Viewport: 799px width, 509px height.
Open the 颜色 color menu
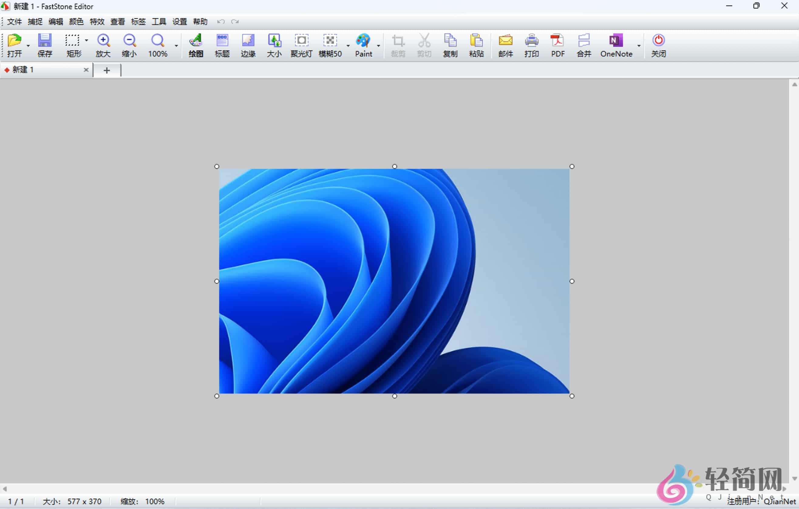pos(76,22)
